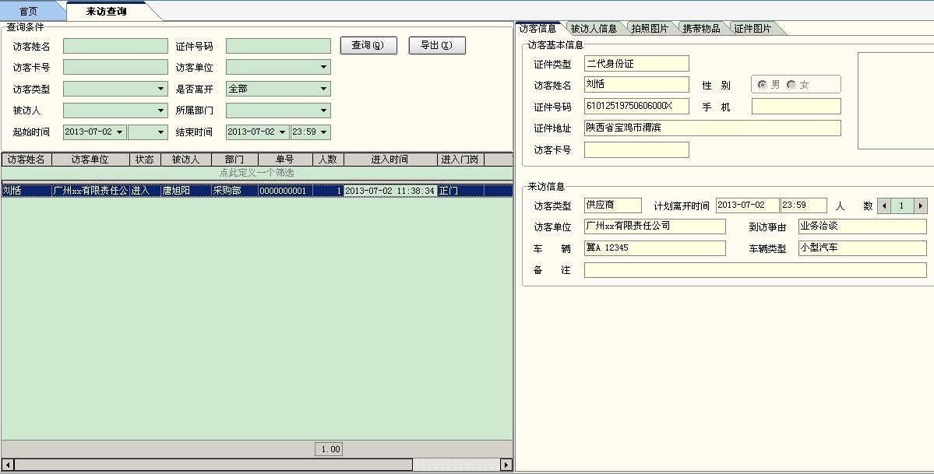Select the 女 radio button
The height and width of the screenshot is (474, 934).
coord(791,85)
